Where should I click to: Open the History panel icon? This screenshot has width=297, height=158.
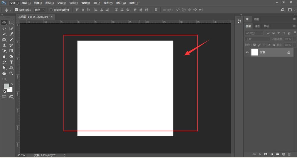pyautogui.click(x=239, y=21)
